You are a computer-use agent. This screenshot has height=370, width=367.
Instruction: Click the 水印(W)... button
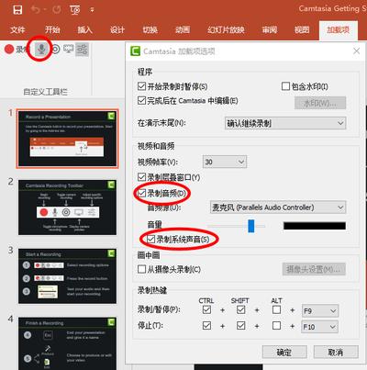[320, 103]
